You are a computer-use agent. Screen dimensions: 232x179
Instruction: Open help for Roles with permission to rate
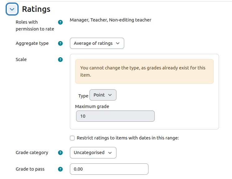click(x=60, y=22)
